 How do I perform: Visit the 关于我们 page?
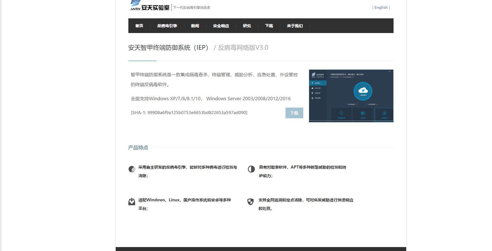pyautogui.click(x=295, y=26)
